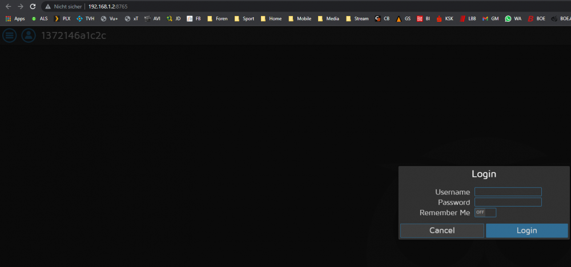Click the browser forward arrow

click(x=21, y=6)
